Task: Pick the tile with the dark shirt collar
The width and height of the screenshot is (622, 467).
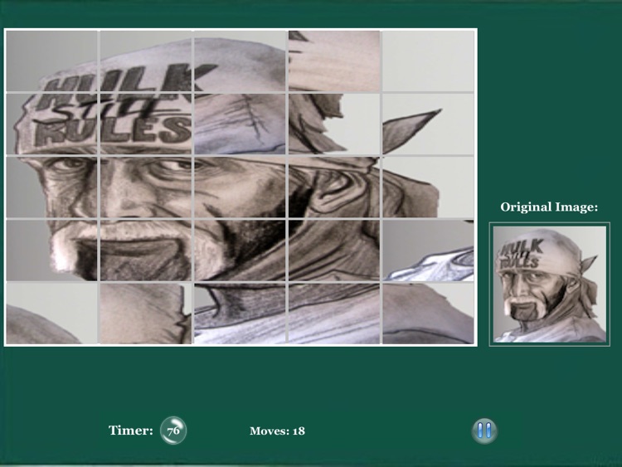Action: coord(240,314)
